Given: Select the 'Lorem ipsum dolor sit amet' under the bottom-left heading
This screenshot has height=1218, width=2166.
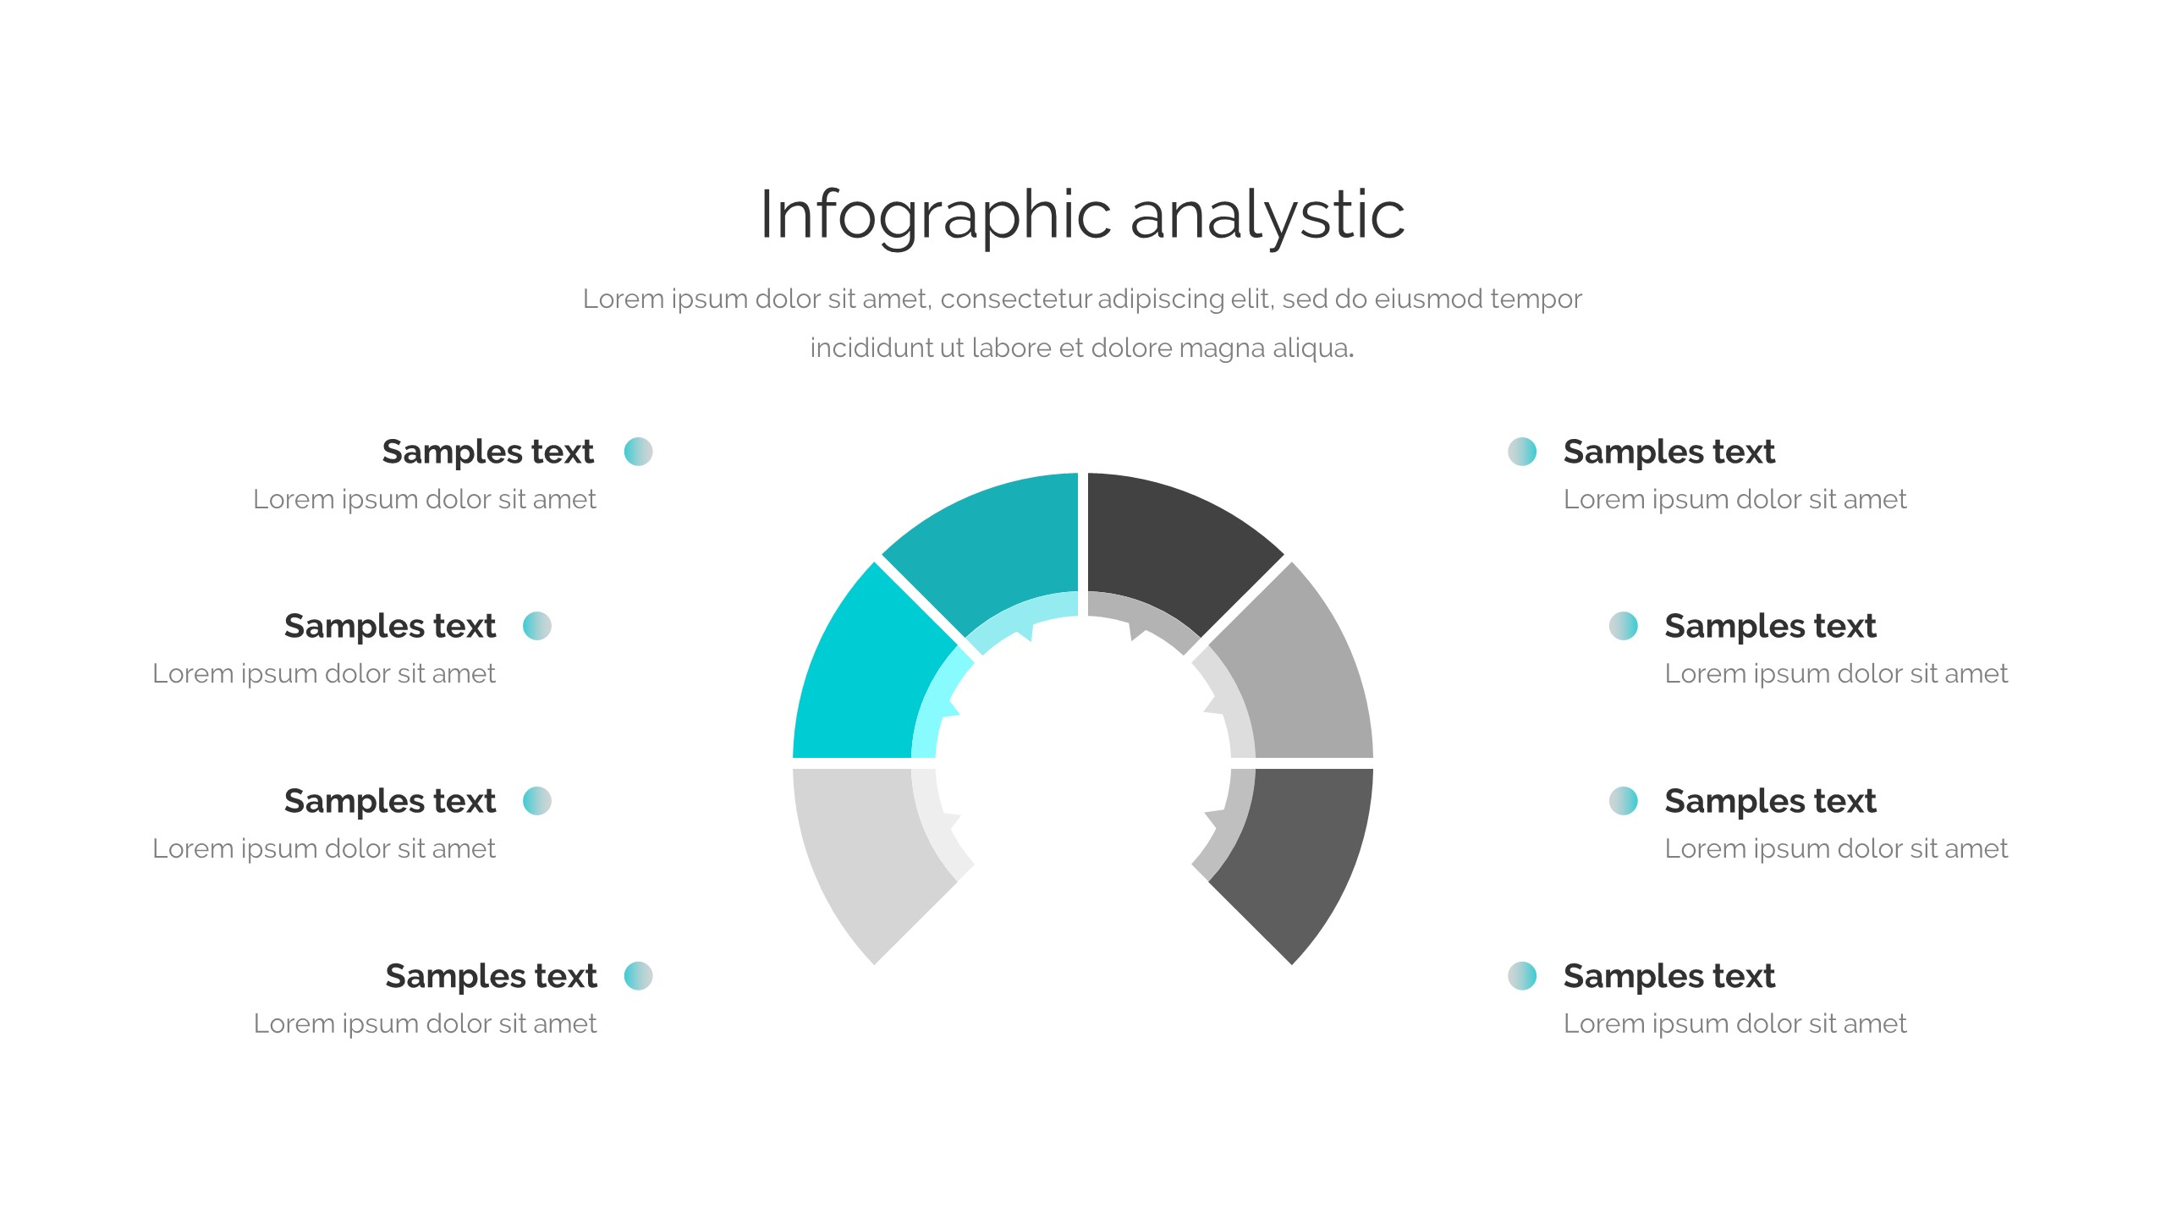Looking at the screenshot, I should (x=425, y=1023).
